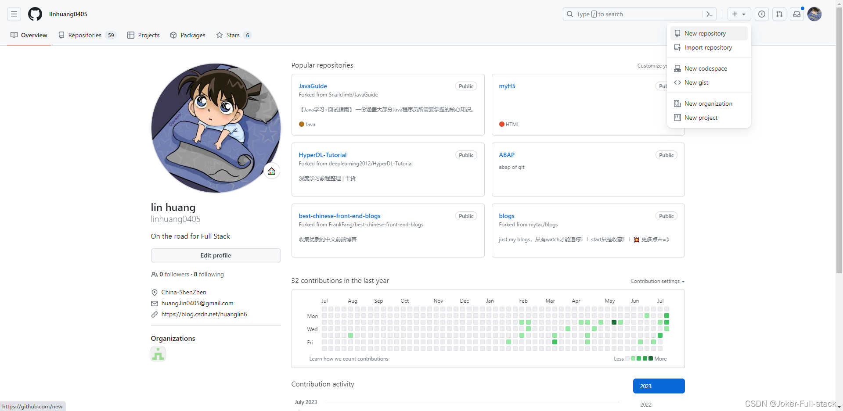Viewport: 843px width, 411px height.
Task: Click the followers people icon
Action: coord(154,275)
